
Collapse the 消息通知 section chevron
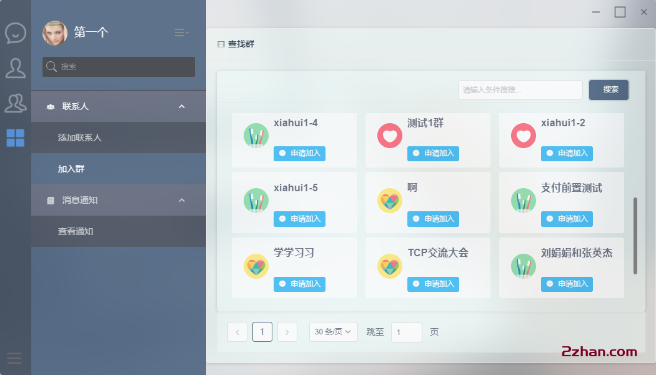(x=181, y=200)
